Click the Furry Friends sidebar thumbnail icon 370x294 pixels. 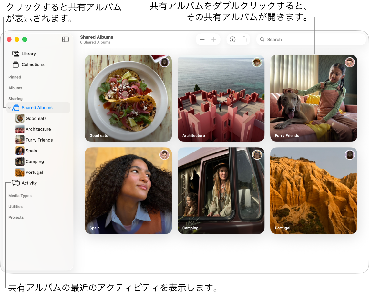point(20,140)
